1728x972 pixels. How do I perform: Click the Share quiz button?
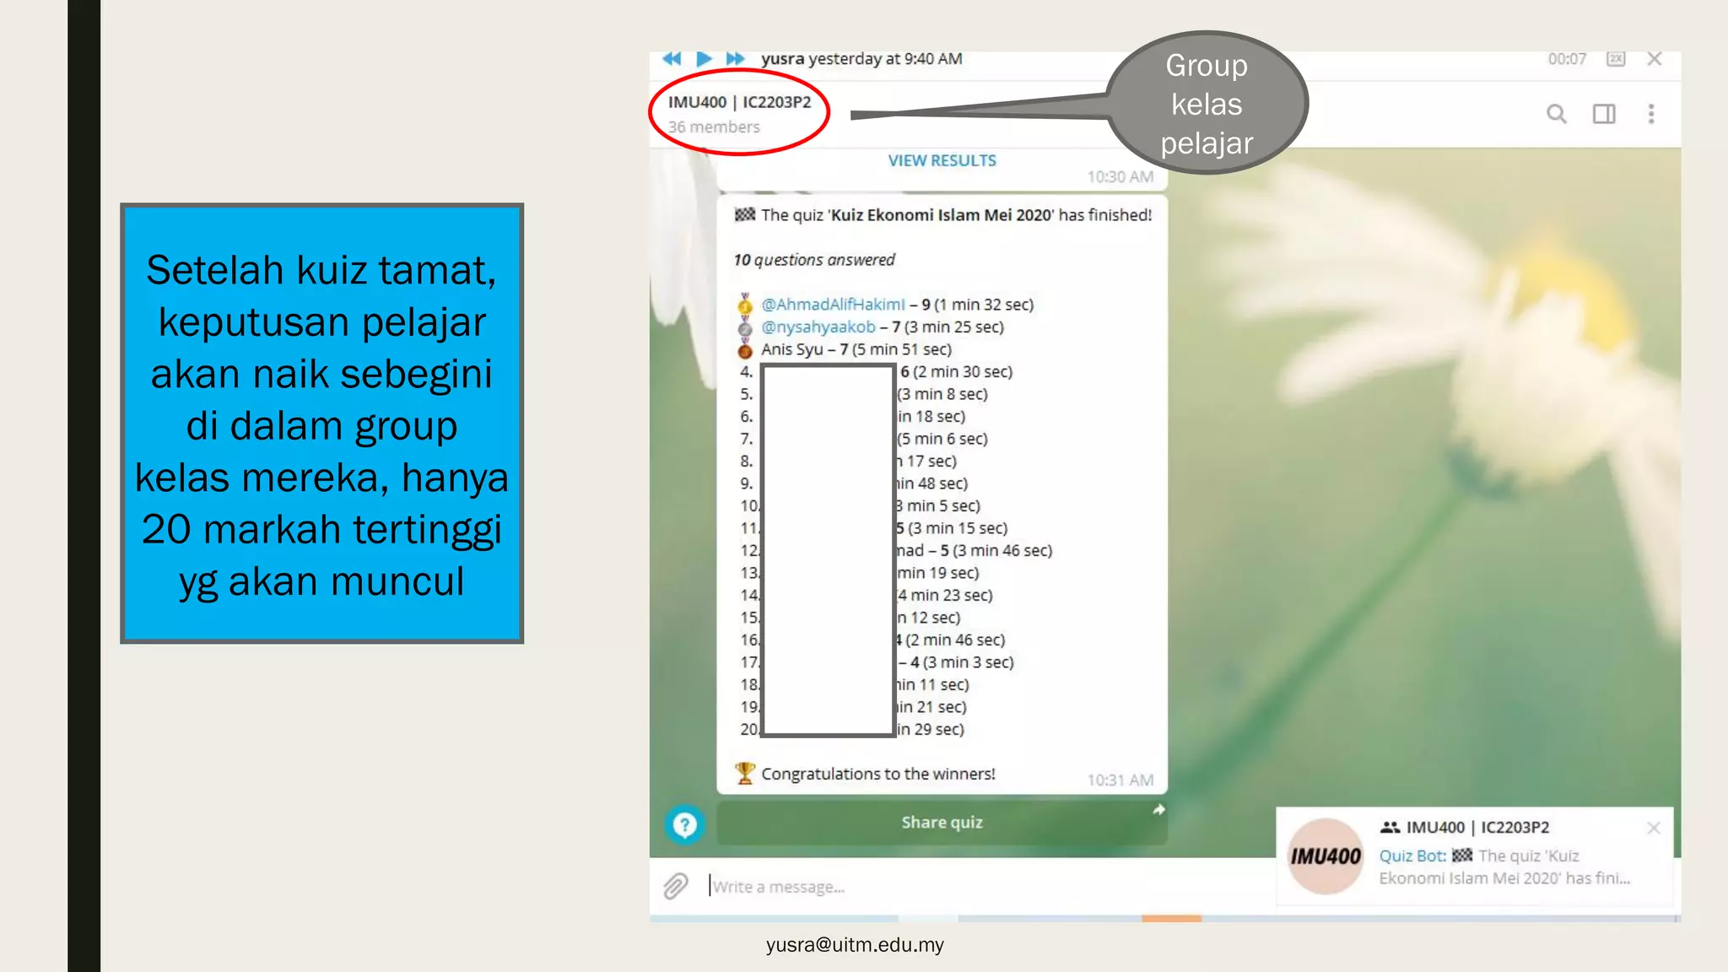tap(942, 823)
